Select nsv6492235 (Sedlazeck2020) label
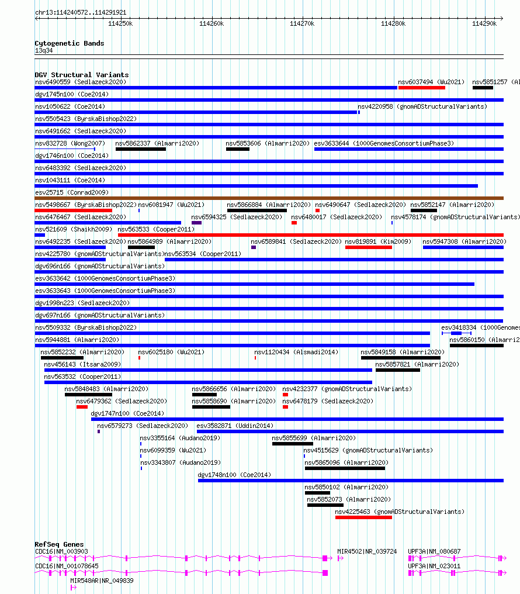This screenshot has height=594, width=520. click(81, 241)
